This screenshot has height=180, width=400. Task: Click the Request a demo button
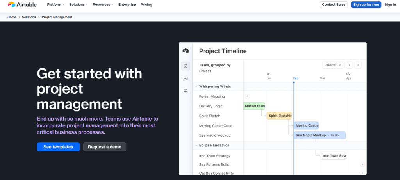(105, 147)
